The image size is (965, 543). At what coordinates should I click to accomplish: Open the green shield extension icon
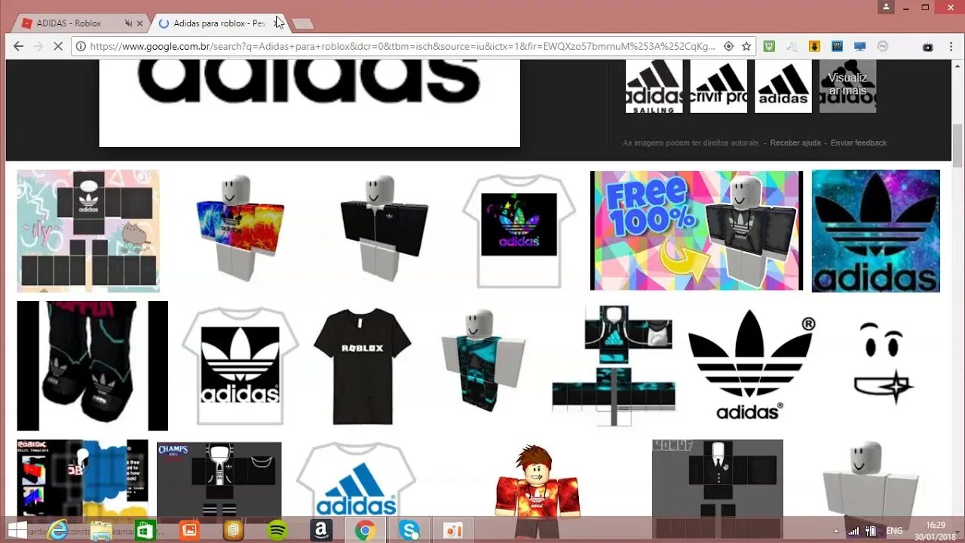pyautogui.click(x=769, y=47)
